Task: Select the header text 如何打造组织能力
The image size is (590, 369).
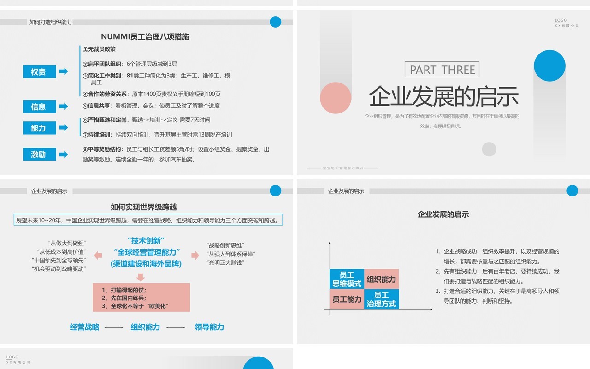Action: tap(51, 22)
